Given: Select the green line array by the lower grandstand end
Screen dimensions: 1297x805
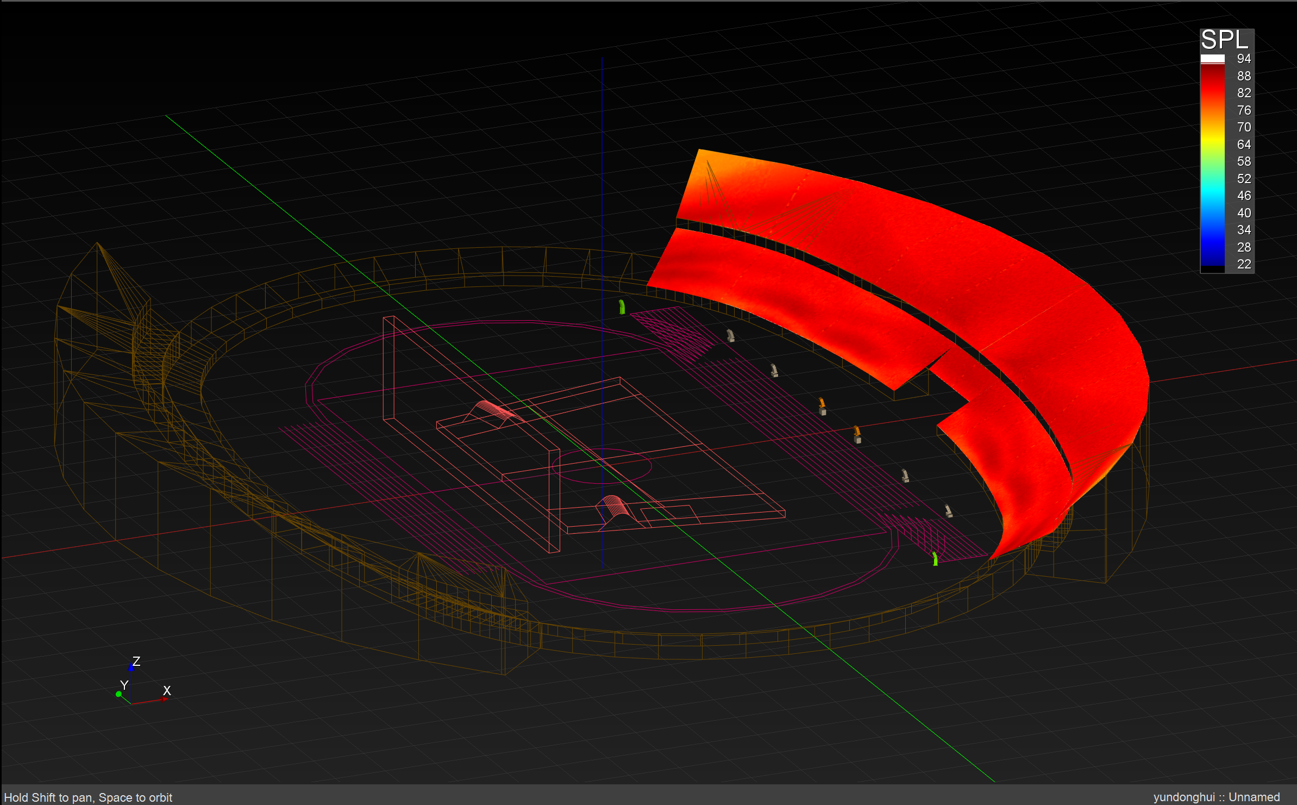Looking at the screenshot, I should click(935, 559).
